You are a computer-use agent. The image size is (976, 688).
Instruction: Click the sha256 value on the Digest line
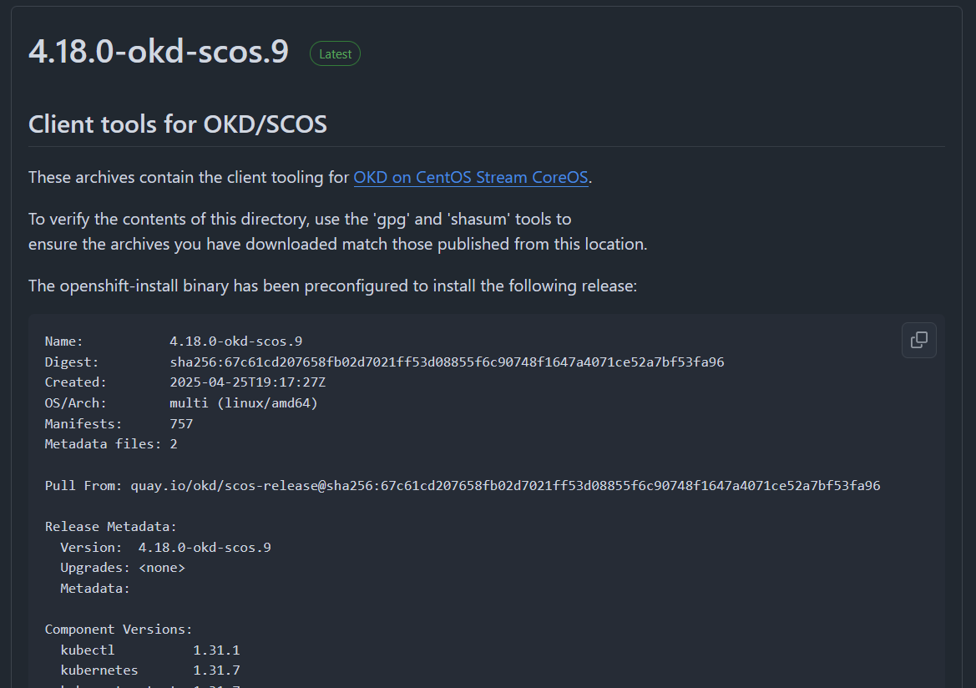[447, 362]
